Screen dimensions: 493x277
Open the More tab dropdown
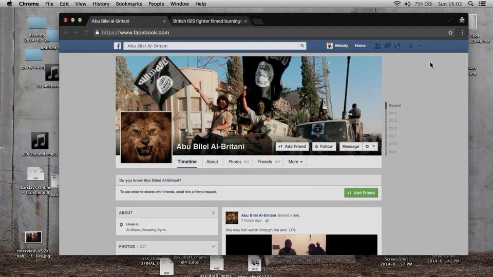pyautogui.click(x=295, y=162)
